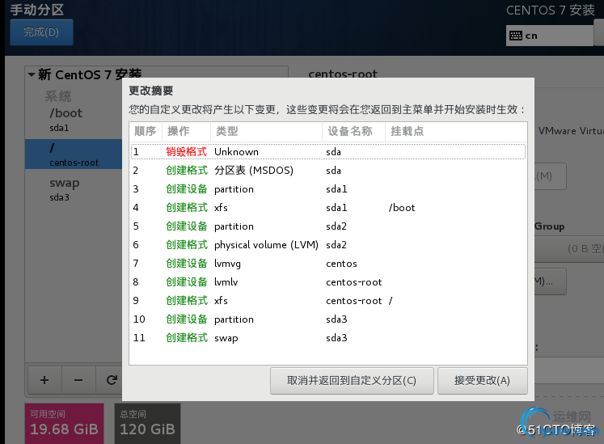Click the 顺序 column header
The height and width of the screenshot is (444, 604).
pos(146,132)
